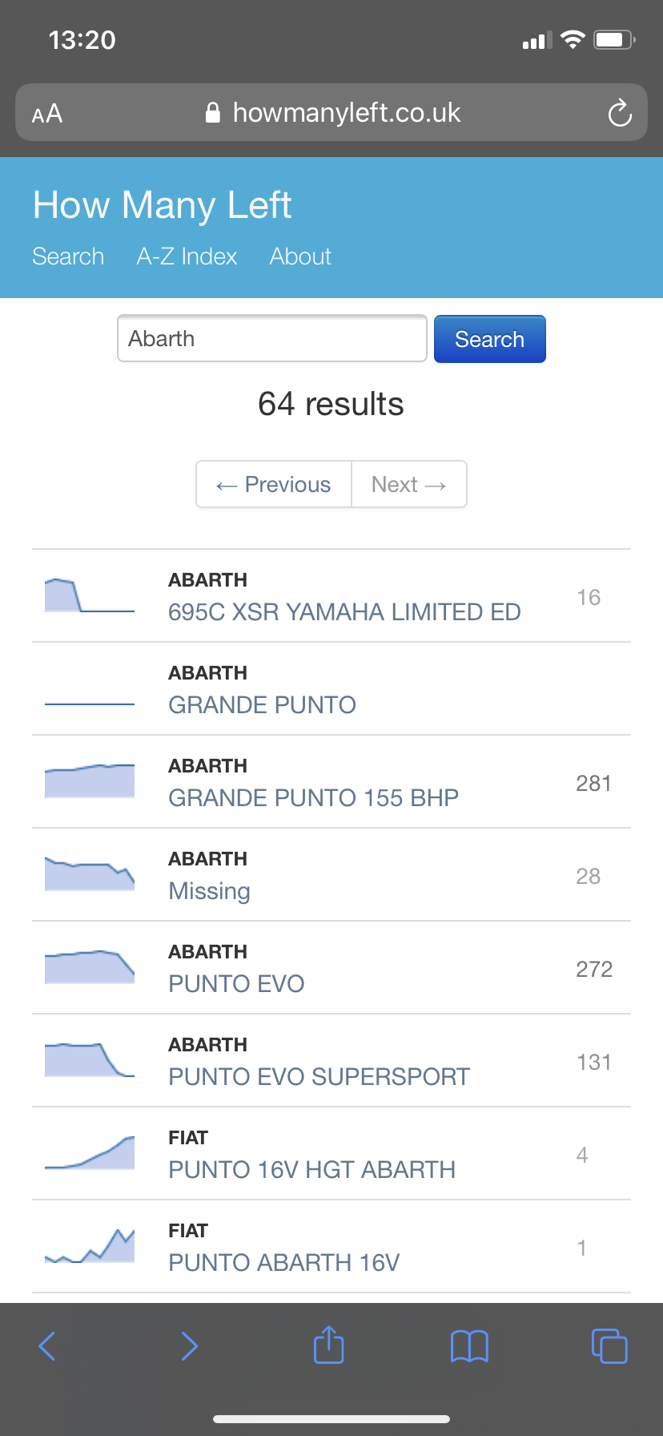Open Fiat Punto Abarth 16V link
663x1436 pixels.
(x=283, y=1263)
